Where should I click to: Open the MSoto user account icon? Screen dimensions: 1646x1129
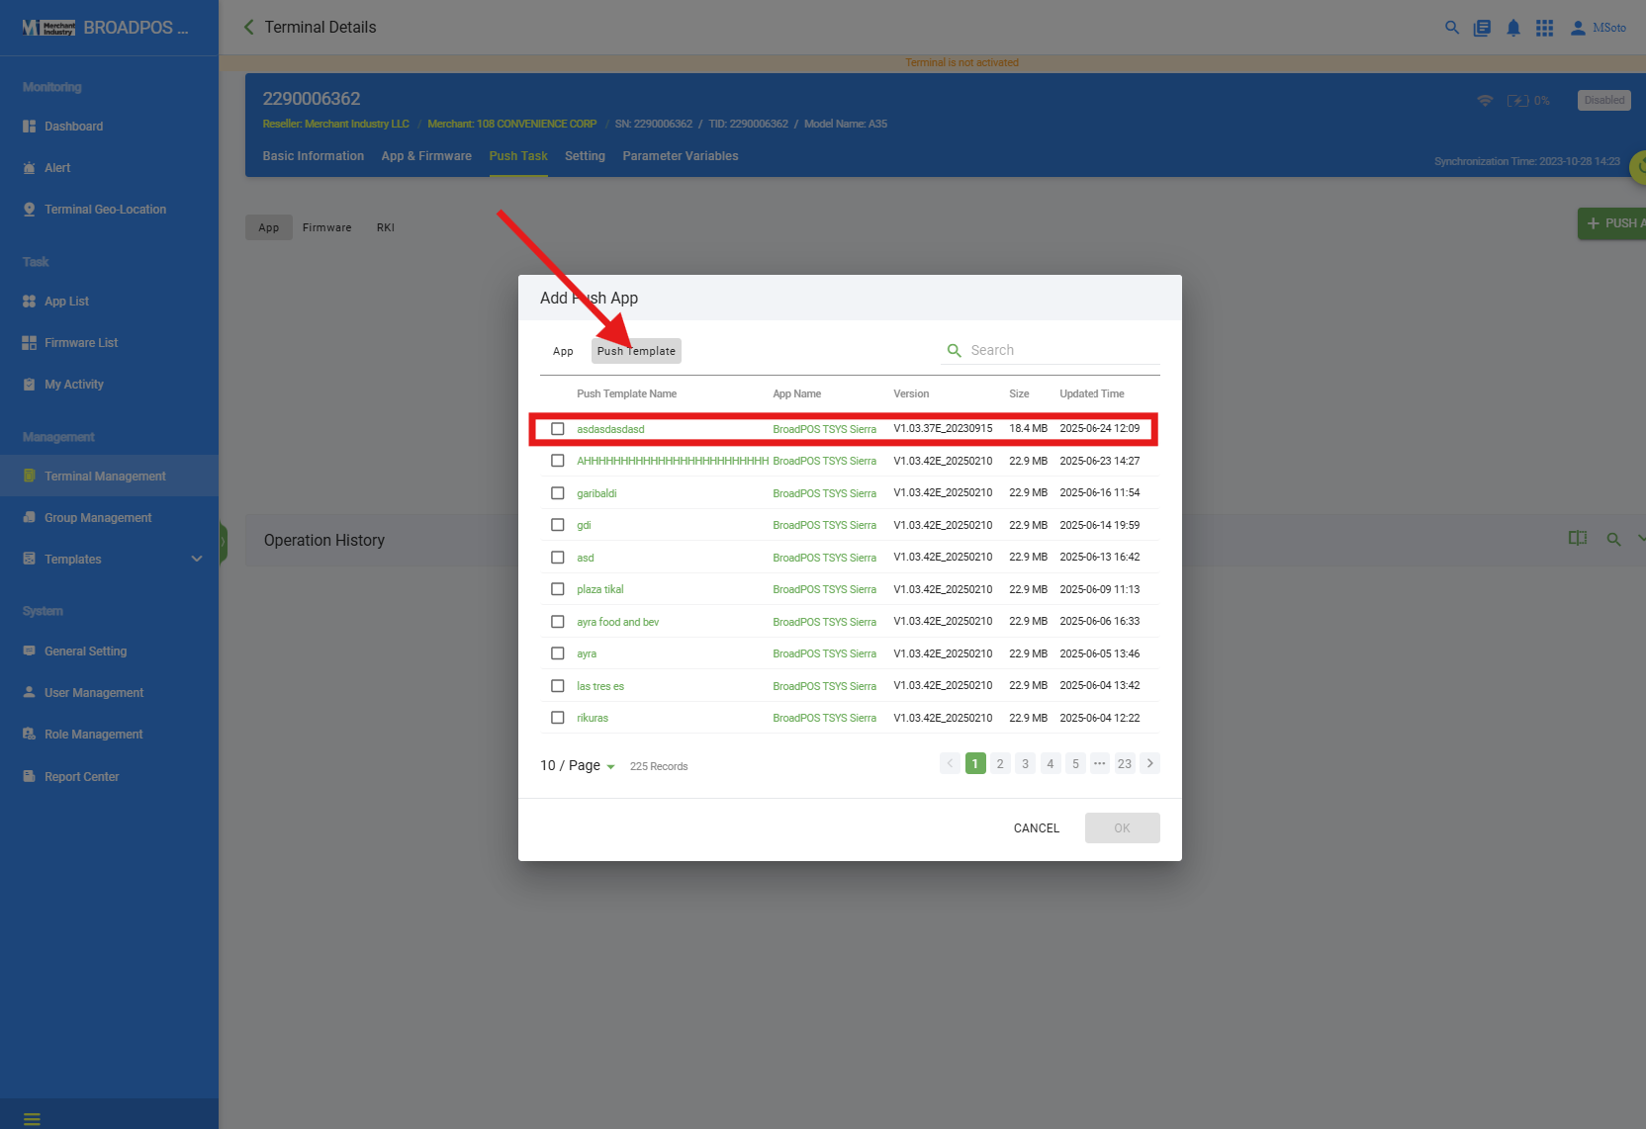[x=1578, y=28]
